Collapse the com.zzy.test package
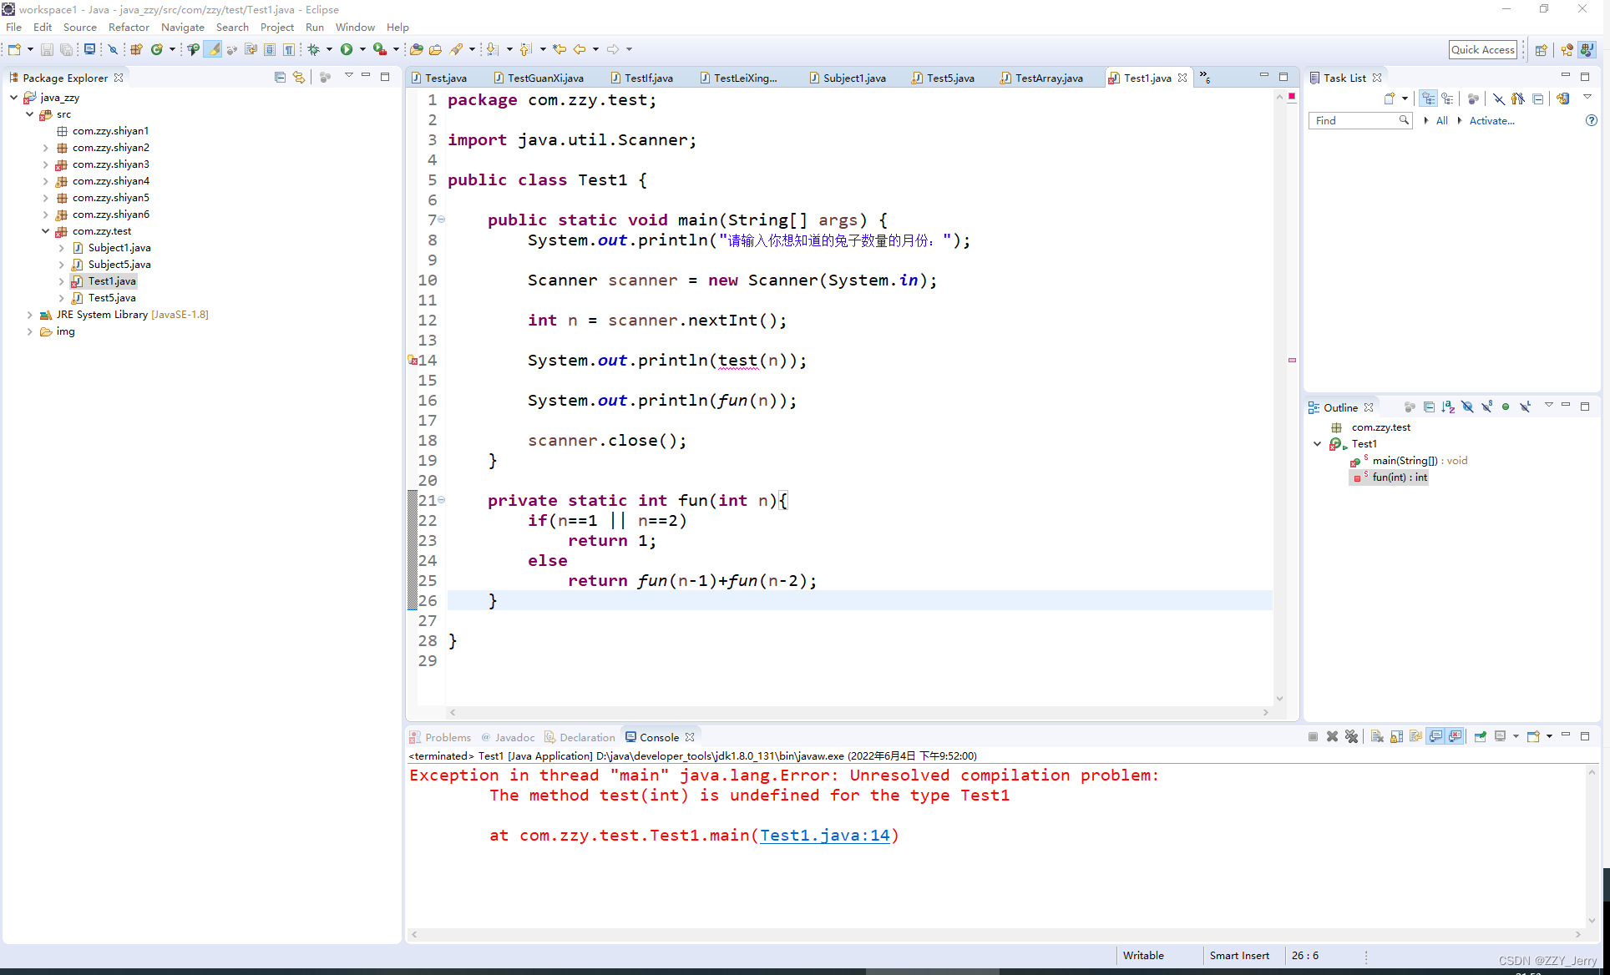The image size is (1610, 975). [46, 231]
